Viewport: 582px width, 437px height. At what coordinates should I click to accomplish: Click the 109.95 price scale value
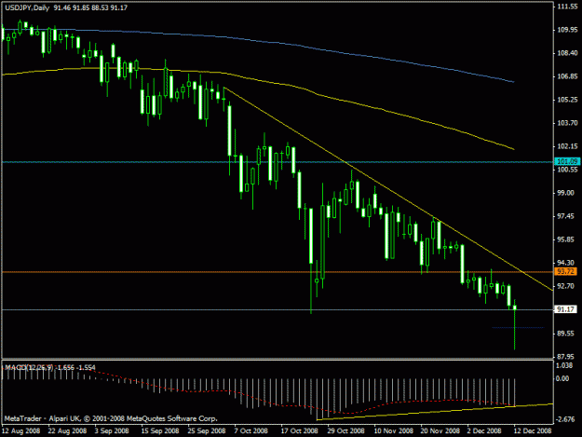pyautogui.click(x=567, y=30)
